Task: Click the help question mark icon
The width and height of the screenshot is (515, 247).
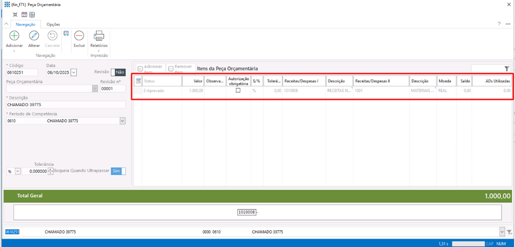Action: point(499,24)
